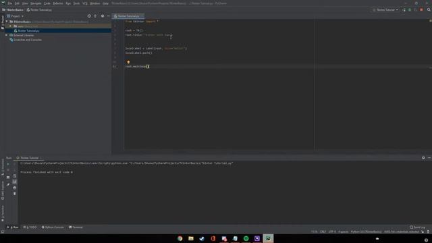Open Search Everywhere magnifier icon
This screenshot has height=243, width=432.
[429, 9]
